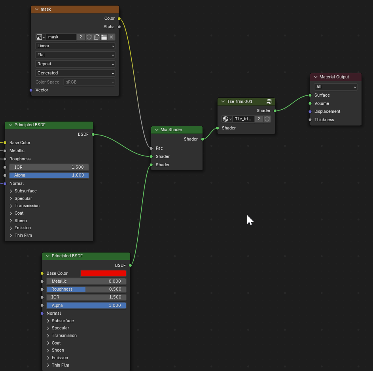This screenshot has width=373, height=371.
Task: Expand Transmission in lower Principled BSDF
Action: point(48,336)
